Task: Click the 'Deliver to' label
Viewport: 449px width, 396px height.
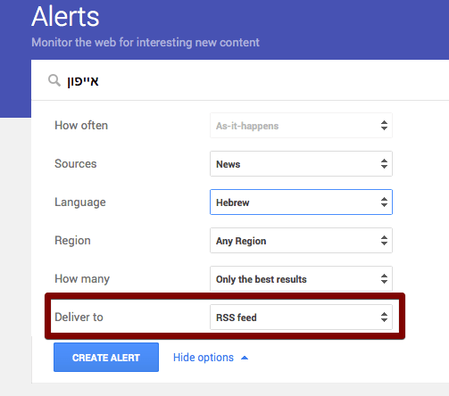Action: point(79,318)
